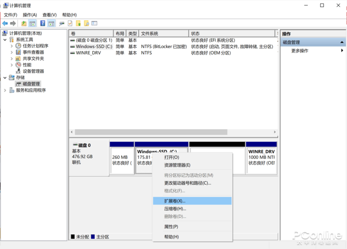Expand the 任务计划程序 tree node
The width and height of the screenshot is (347, 249).
[11, 46]
